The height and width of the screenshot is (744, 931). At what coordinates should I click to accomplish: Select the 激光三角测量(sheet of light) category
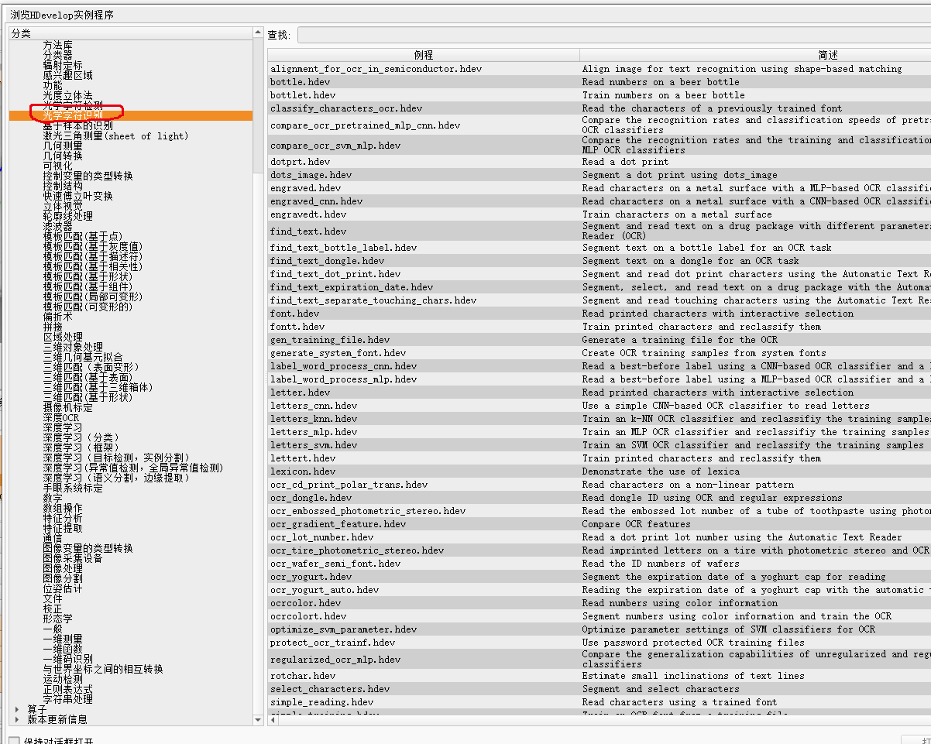point(115,136)
